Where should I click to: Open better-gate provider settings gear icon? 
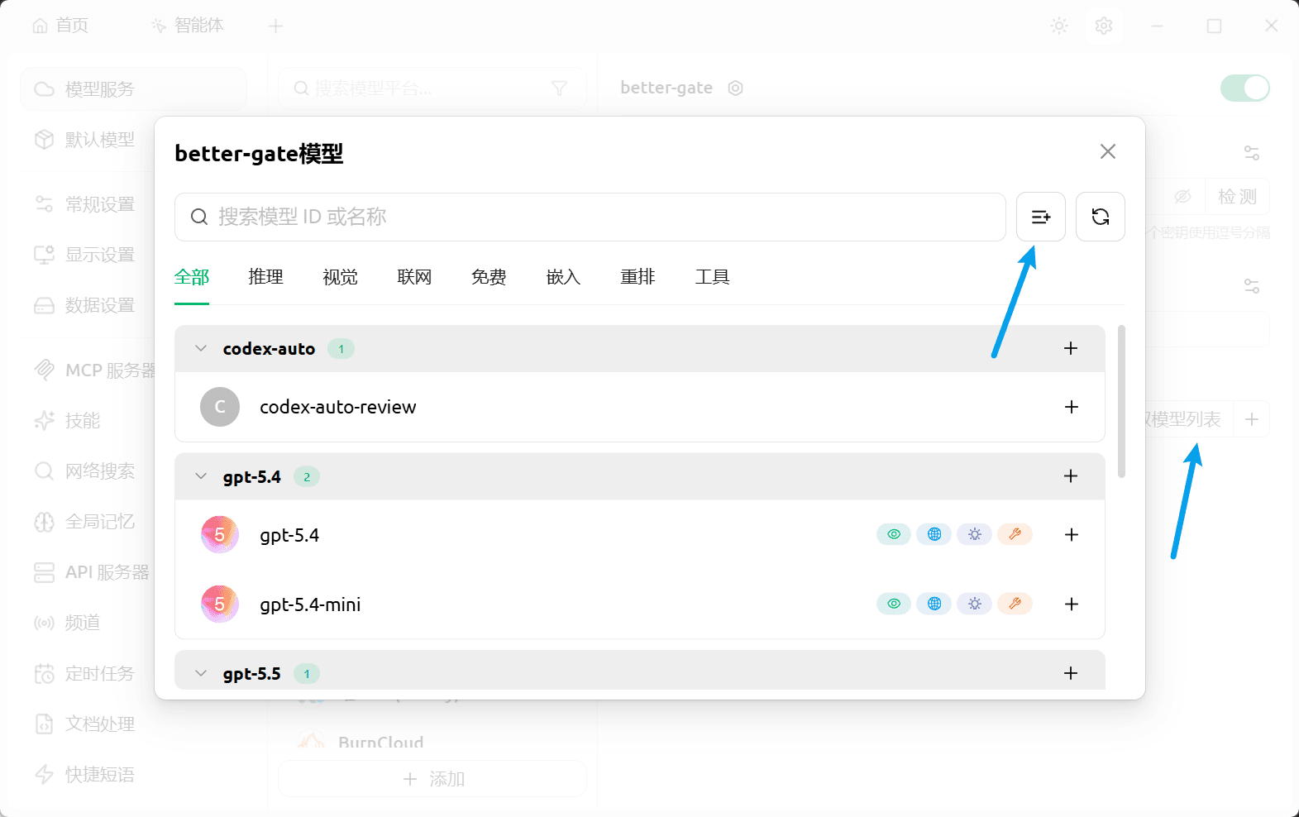pyautogui.click(x=736, y=88)
